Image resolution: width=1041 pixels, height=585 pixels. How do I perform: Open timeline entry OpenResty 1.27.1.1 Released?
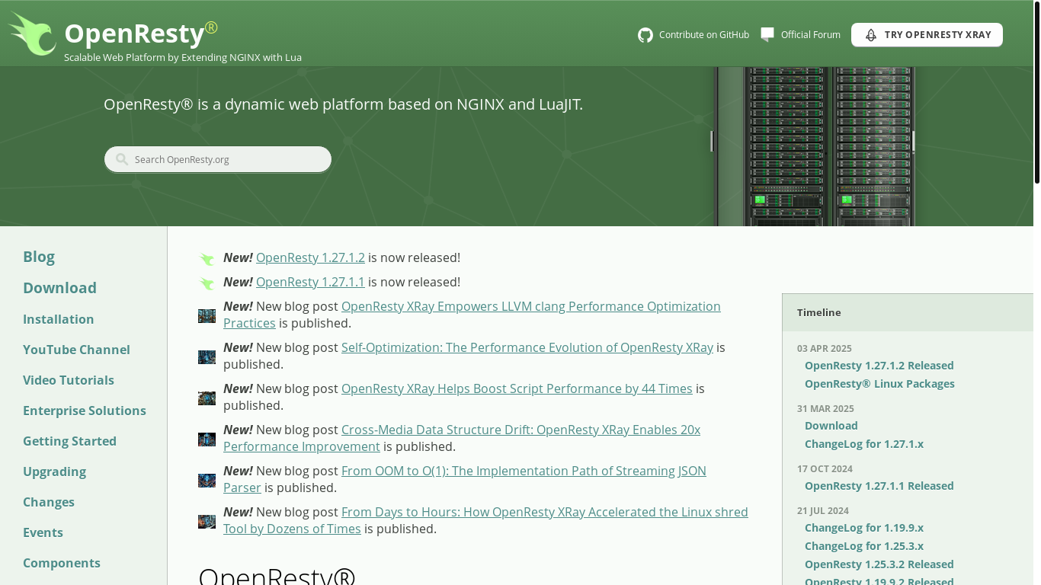879,486
